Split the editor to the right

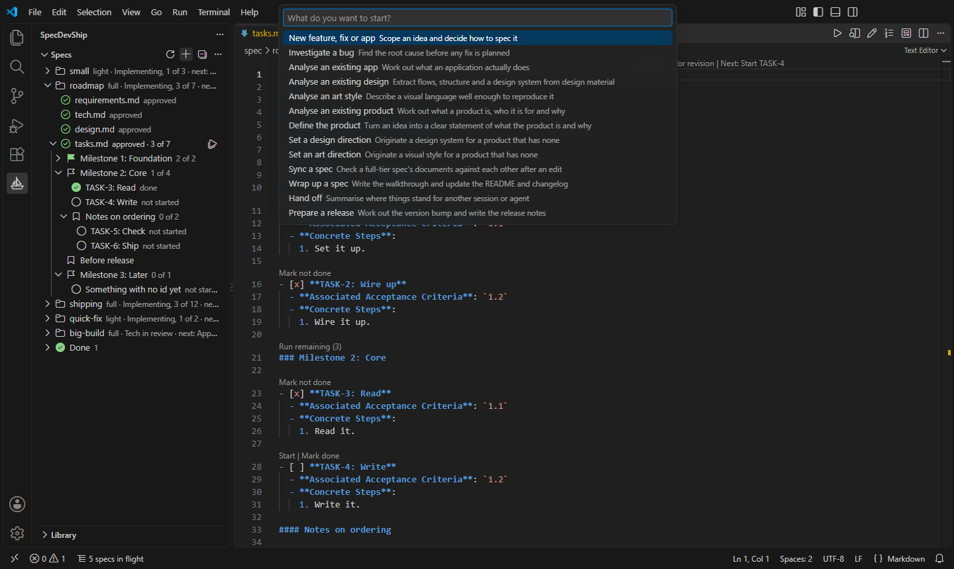924,33
